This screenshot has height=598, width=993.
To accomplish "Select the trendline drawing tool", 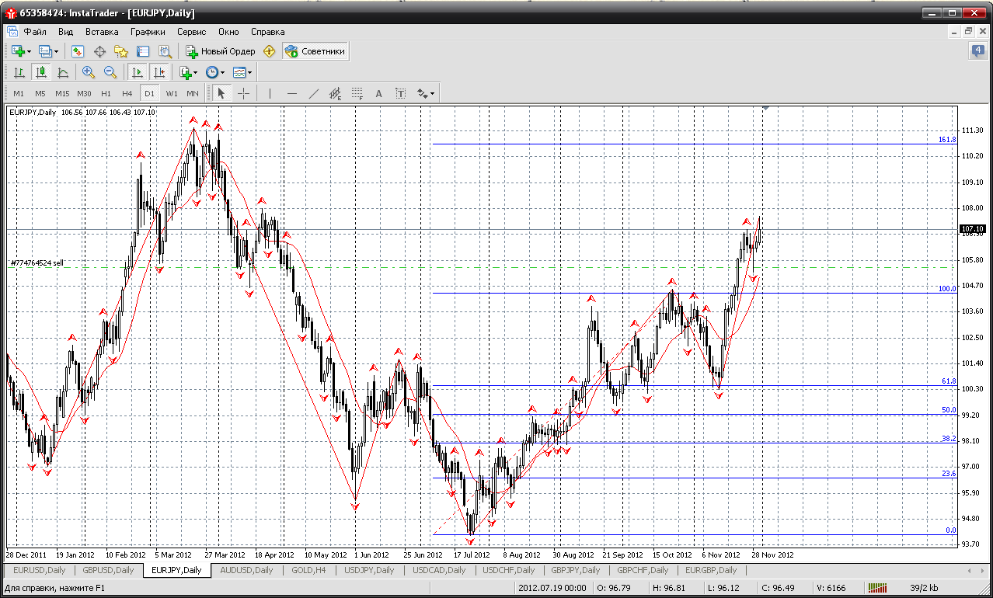I will [x=313, y=93].
